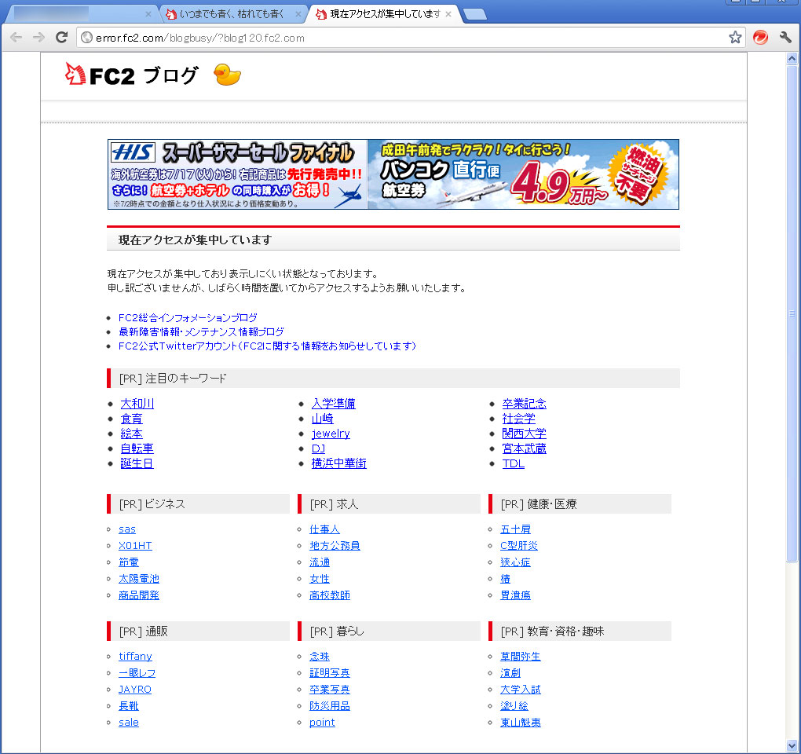The image size is (801, 754).
Task: Open the HIS Bangkok flight banner ad
Action: point(393,174)
